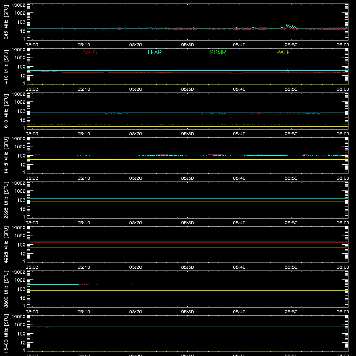
Task: Click the 05:50 tick label below 245 MHz panel
Action: click(x=291, y=45)
